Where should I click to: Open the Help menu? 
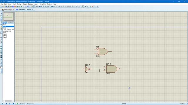tap(55, 4)
